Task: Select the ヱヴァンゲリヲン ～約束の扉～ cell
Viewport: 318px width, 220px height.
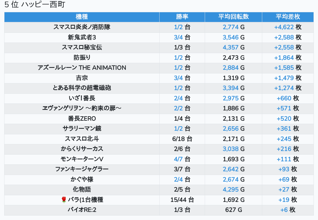Action: click(x=82, y=108)
